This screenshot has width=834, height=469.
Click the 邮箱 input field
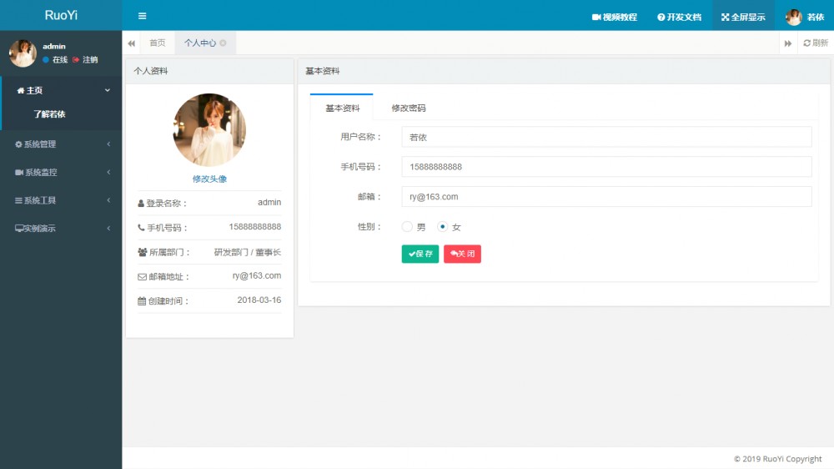click(606, 196)
